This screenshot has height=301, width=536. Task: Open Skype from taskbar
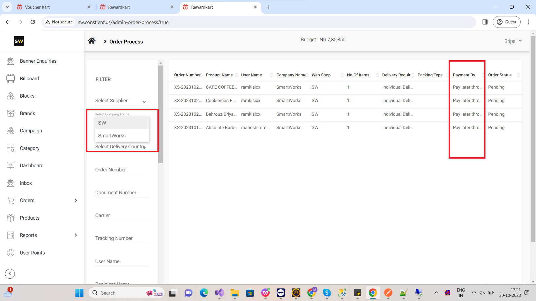[327, 293]
